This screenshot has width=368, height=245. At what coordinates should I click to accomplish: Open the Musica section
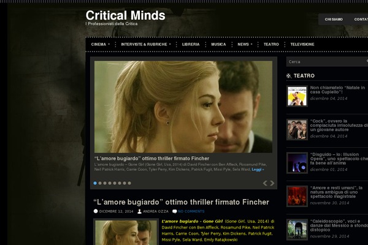point(218,44)
